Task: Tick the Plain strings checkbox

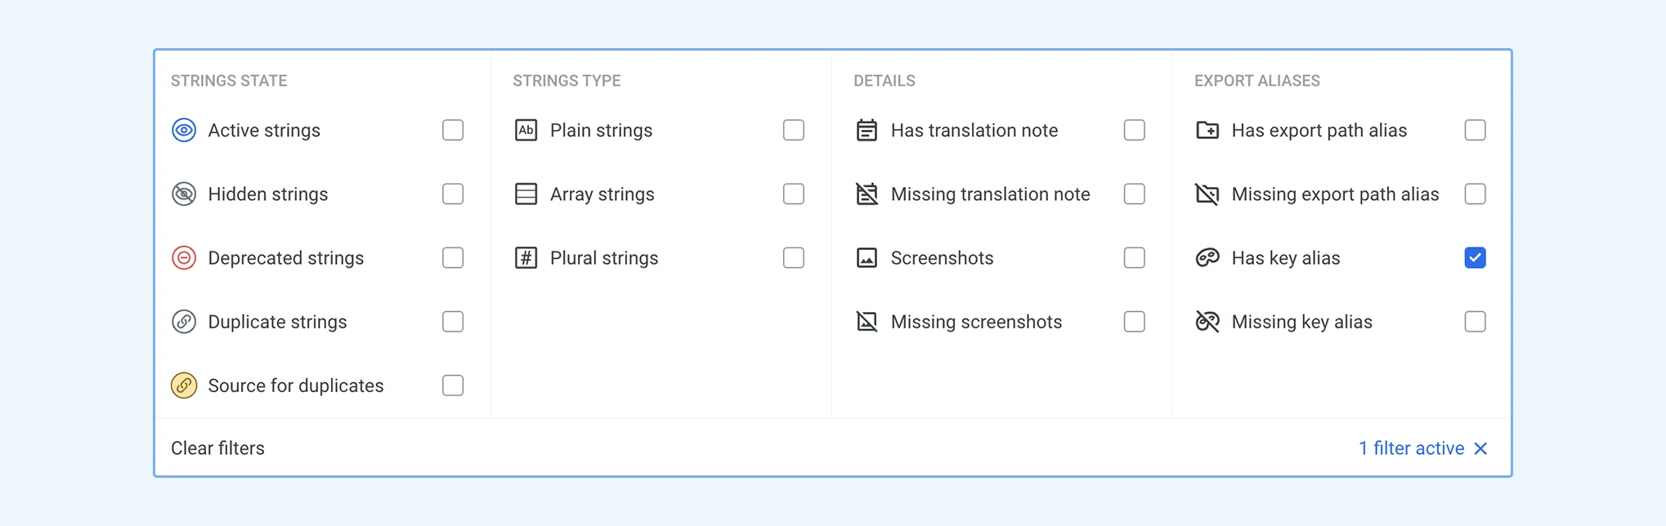Action: pyautogui.click(x=793, y=130)
